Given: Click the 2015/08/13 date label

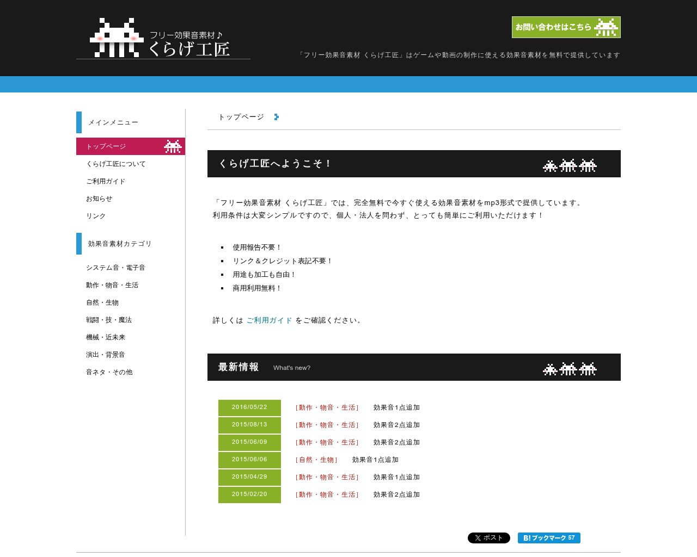Looking at the screenshot, I should 249,425.
